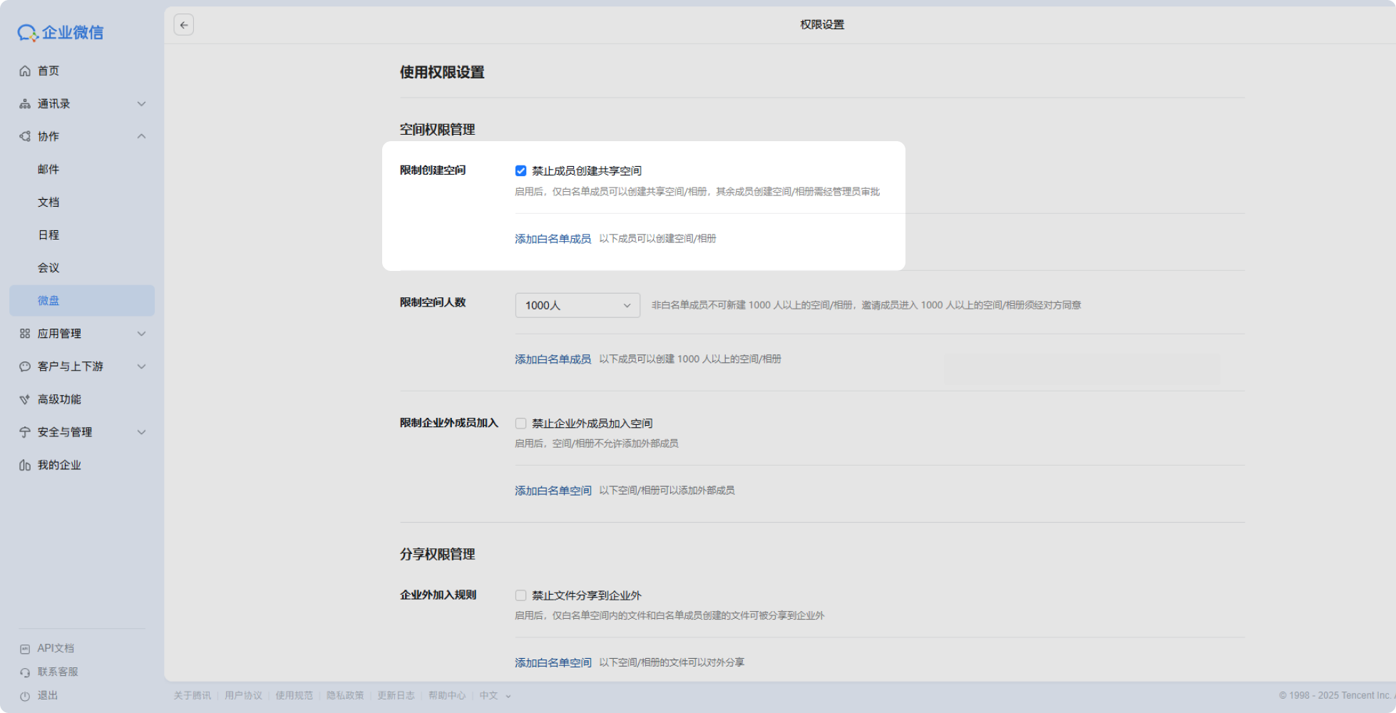This screenshot has width=1396, height=713.
Task: Open the API文档 link
Action: coord(56,648)
